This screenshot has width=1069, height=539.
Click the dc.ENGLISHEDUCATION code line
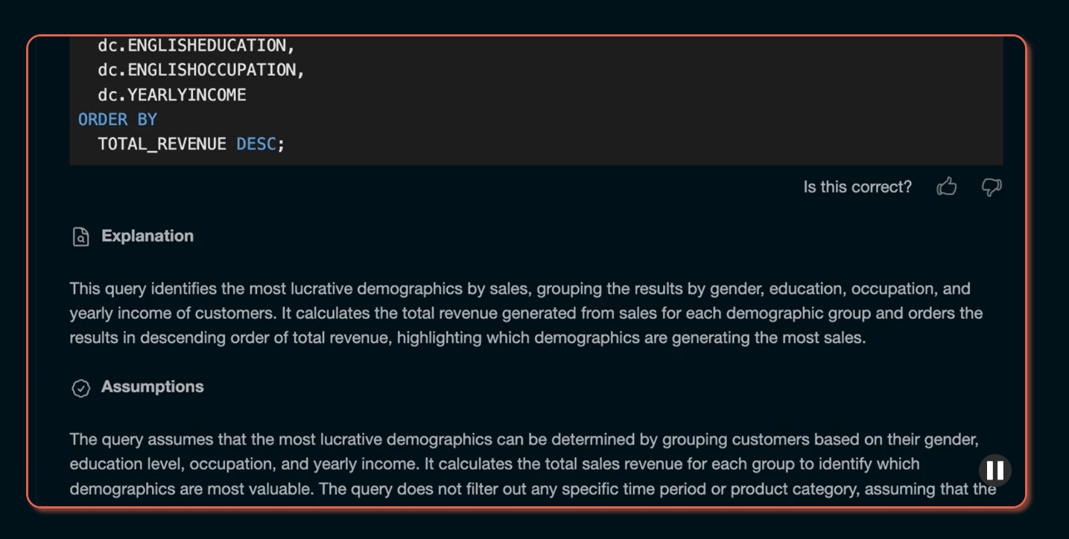point(196,45)
